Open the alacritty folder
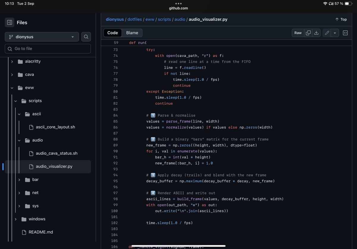Viewport: 357px width, 249px height. [x=33, y=62]
